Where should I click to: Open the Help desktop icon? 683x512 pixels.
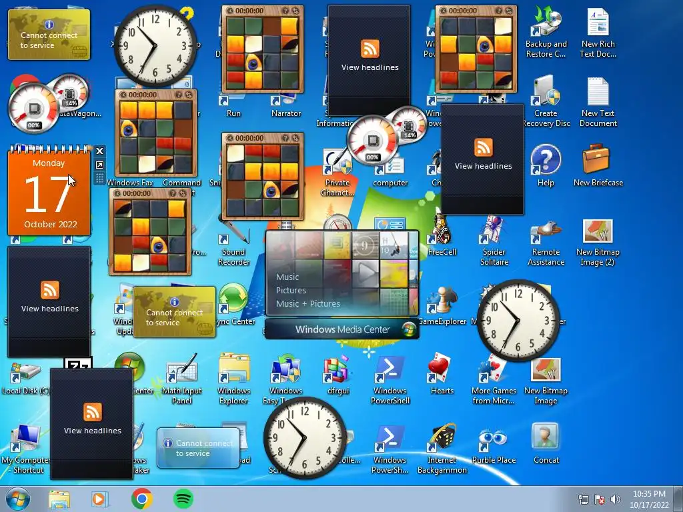point(546,165)
